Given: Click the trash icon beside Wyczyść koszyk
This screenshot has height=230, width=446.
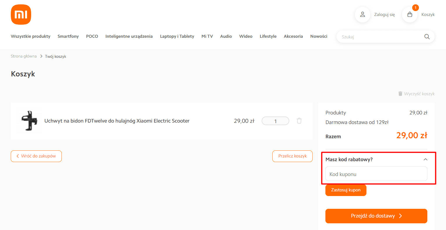Looking at the screenshot, I should coord(400,94).
